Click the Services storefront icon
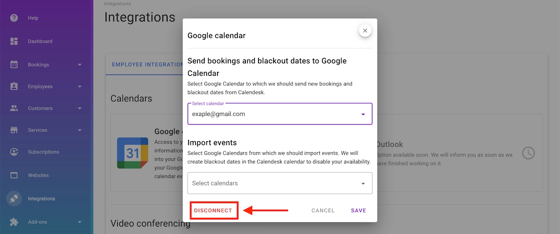The height and width of the screenshot is (234, 560). point(14,130)
